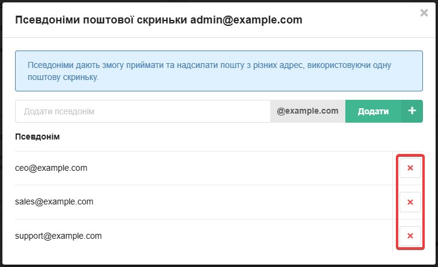The image size is (438, 267).
Task: Select the ceo@example.com alias text
Action: [51, 168]
